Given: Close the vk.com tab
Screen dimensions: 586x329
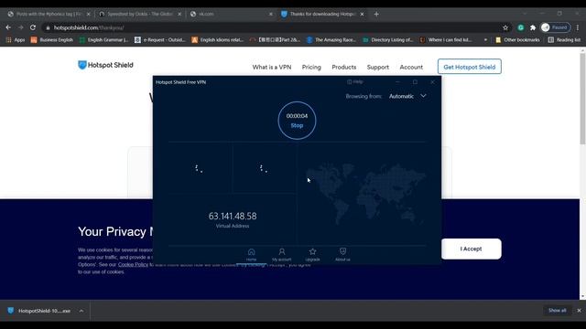Looking at the screenshot, I should [x=271, y=15].
